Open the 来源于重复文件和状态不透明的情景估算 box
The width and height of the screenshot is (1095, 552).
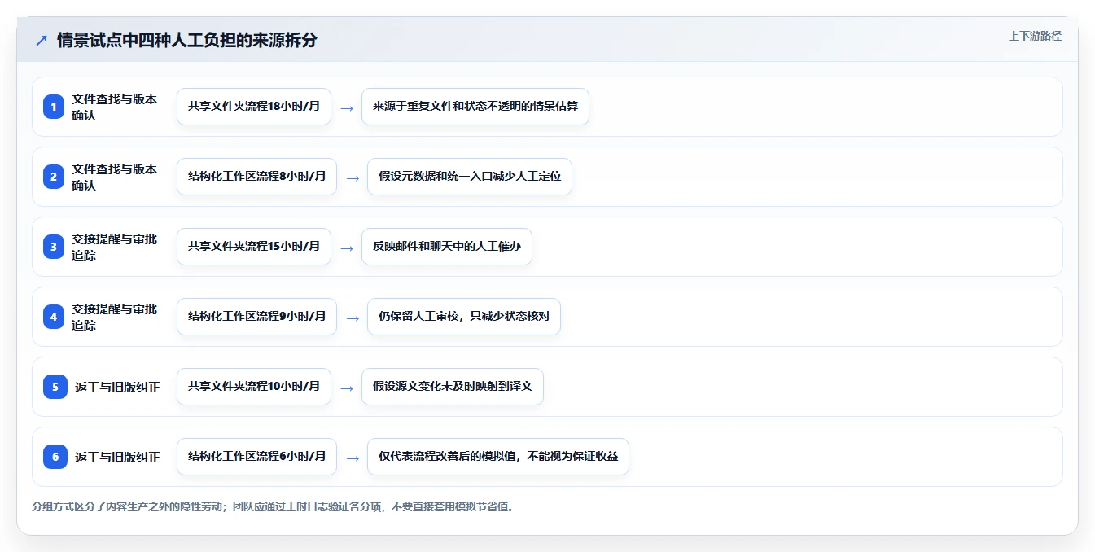475,107
